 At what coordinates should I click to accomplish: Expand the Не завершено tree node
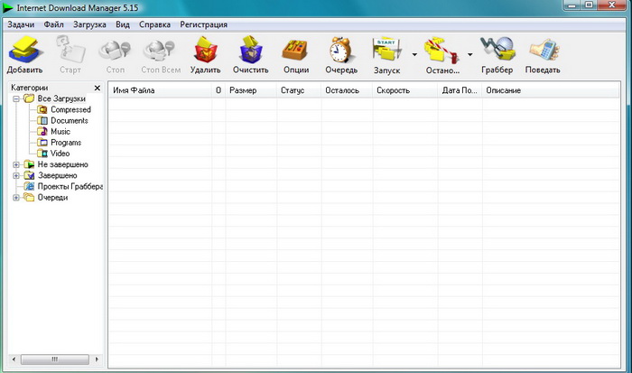click(16, 164)
